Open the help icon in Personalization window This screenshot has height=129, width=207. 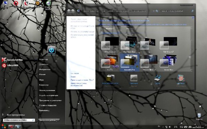point(193,18)
